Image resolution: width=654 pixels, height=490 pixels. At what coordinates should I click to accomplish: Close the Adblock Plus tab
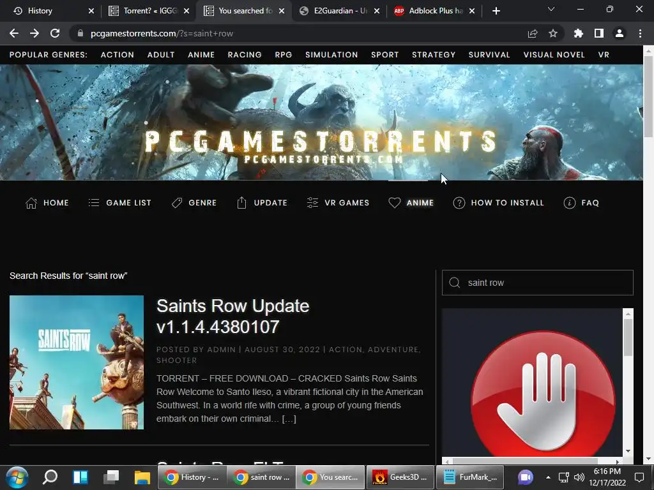click(x=472, y=11)
